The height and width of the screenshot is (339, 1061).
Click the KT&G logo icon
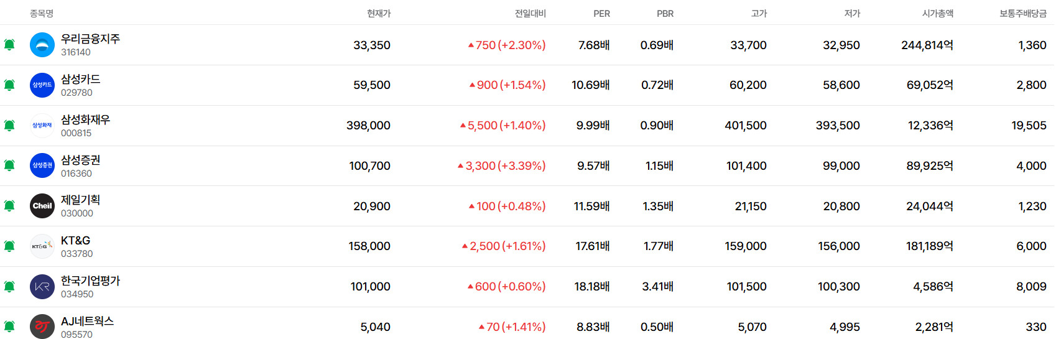[x=42, y=246]
